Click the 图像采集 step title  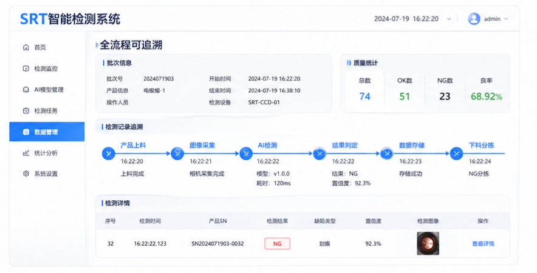202,145
